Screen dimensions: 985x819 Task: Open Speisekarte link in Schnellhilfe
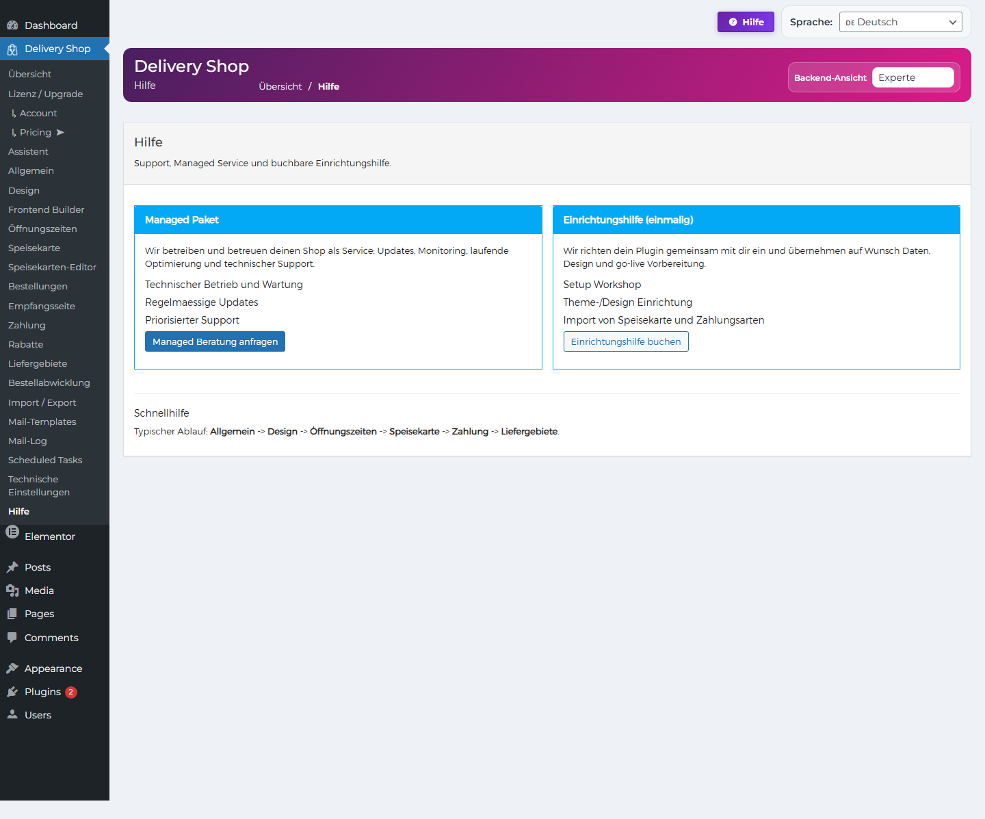tap(415, 431)
